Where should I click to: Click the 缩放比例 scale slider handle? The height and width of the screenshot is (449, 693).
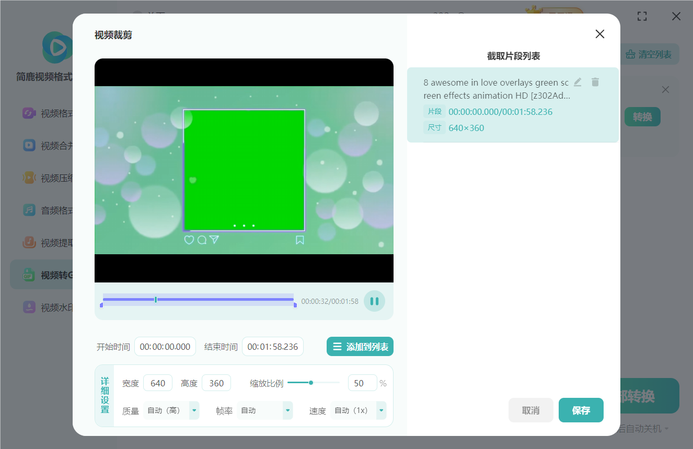tap(311, 383)
